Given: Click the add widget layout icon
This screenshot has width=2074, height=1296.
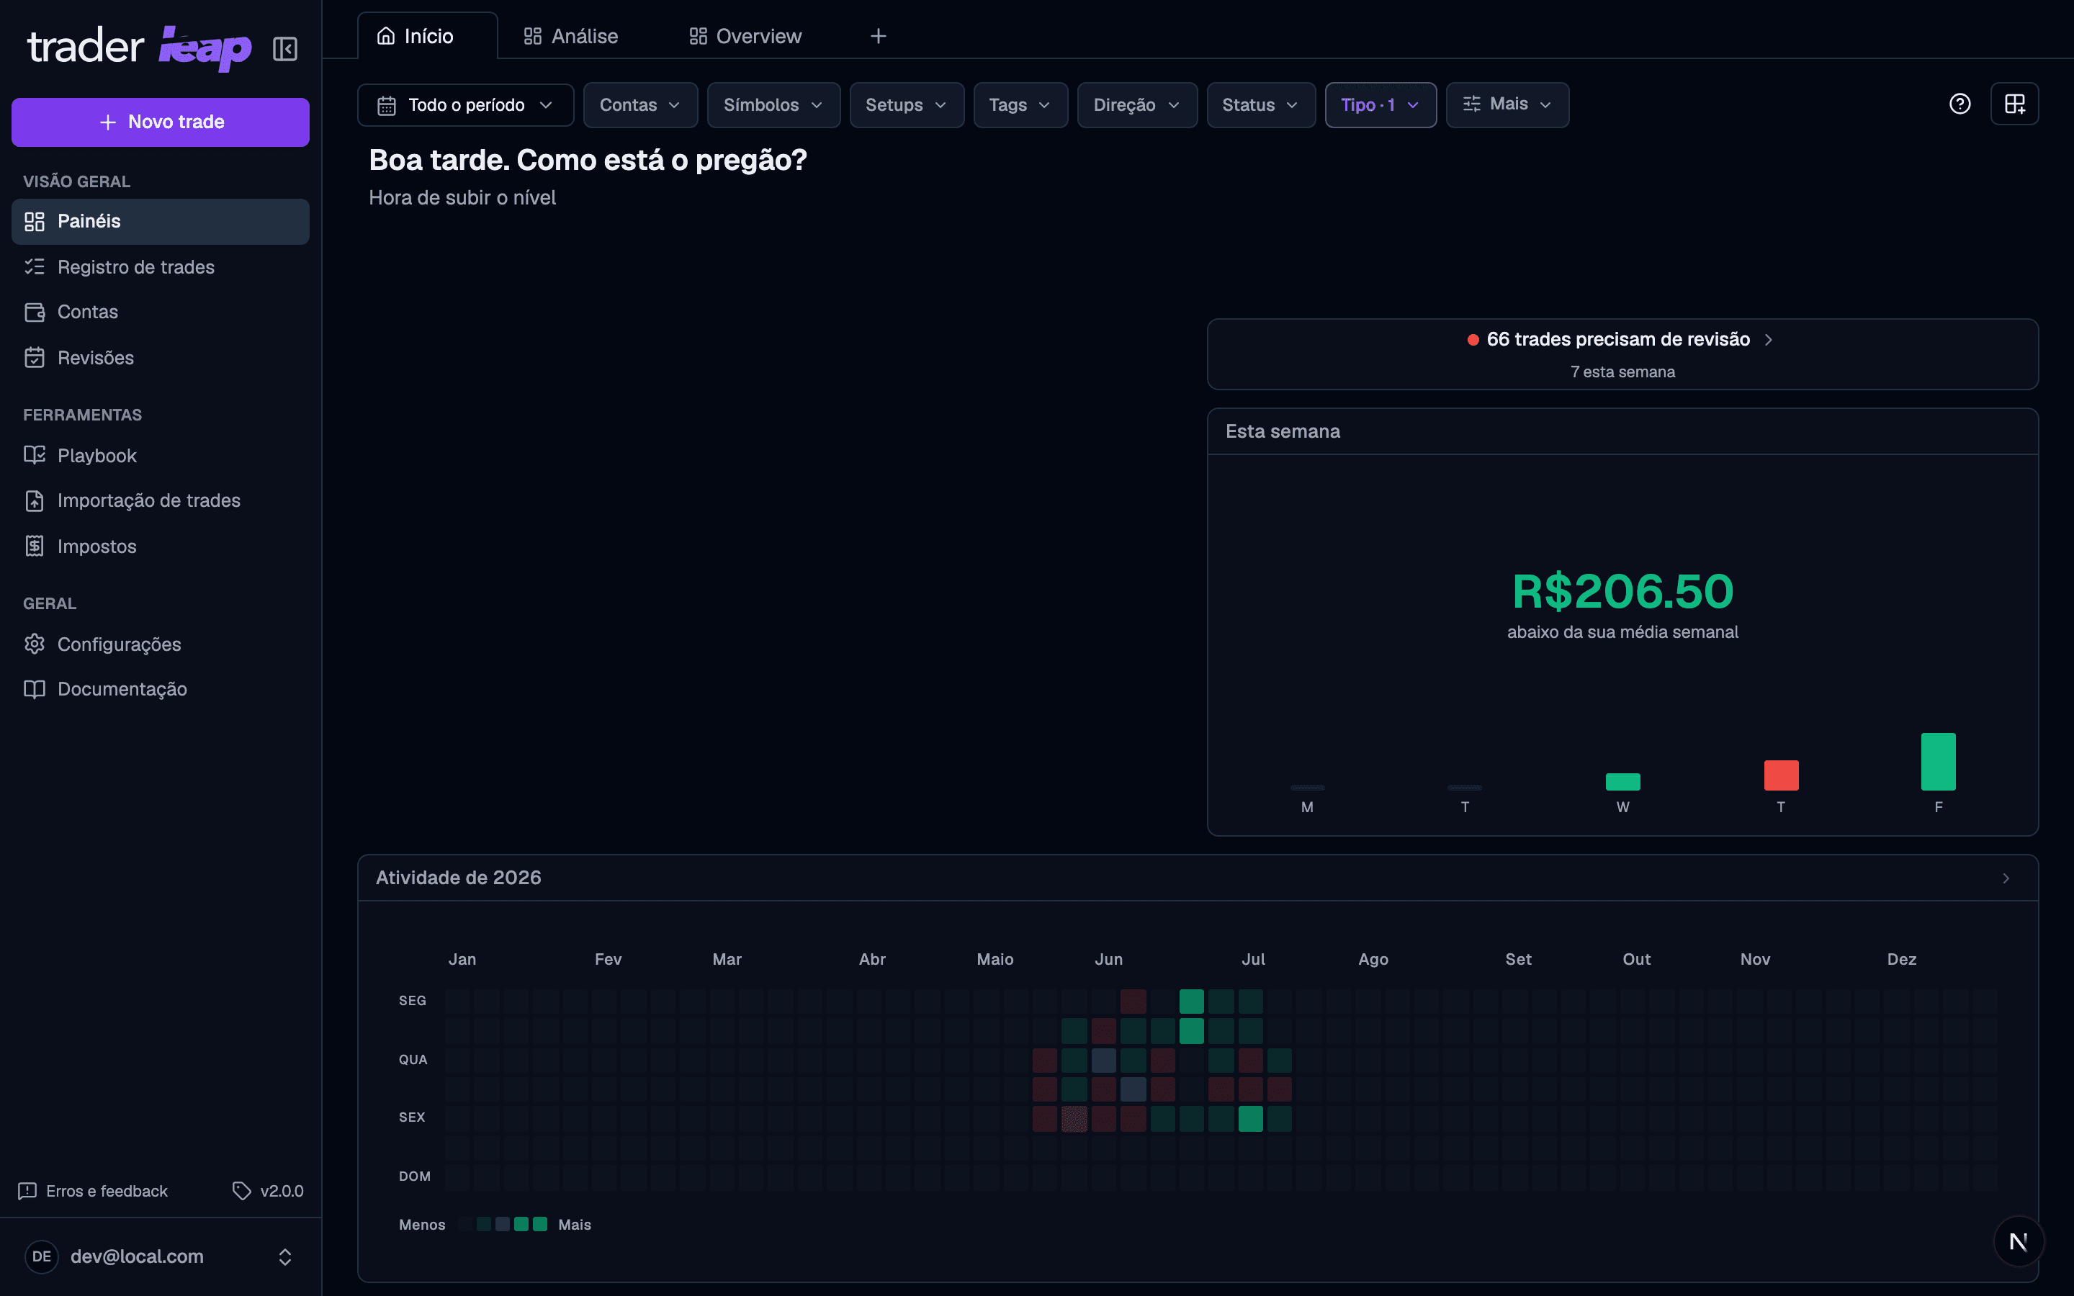Looking at the screenshot, I should (2014, 104).
